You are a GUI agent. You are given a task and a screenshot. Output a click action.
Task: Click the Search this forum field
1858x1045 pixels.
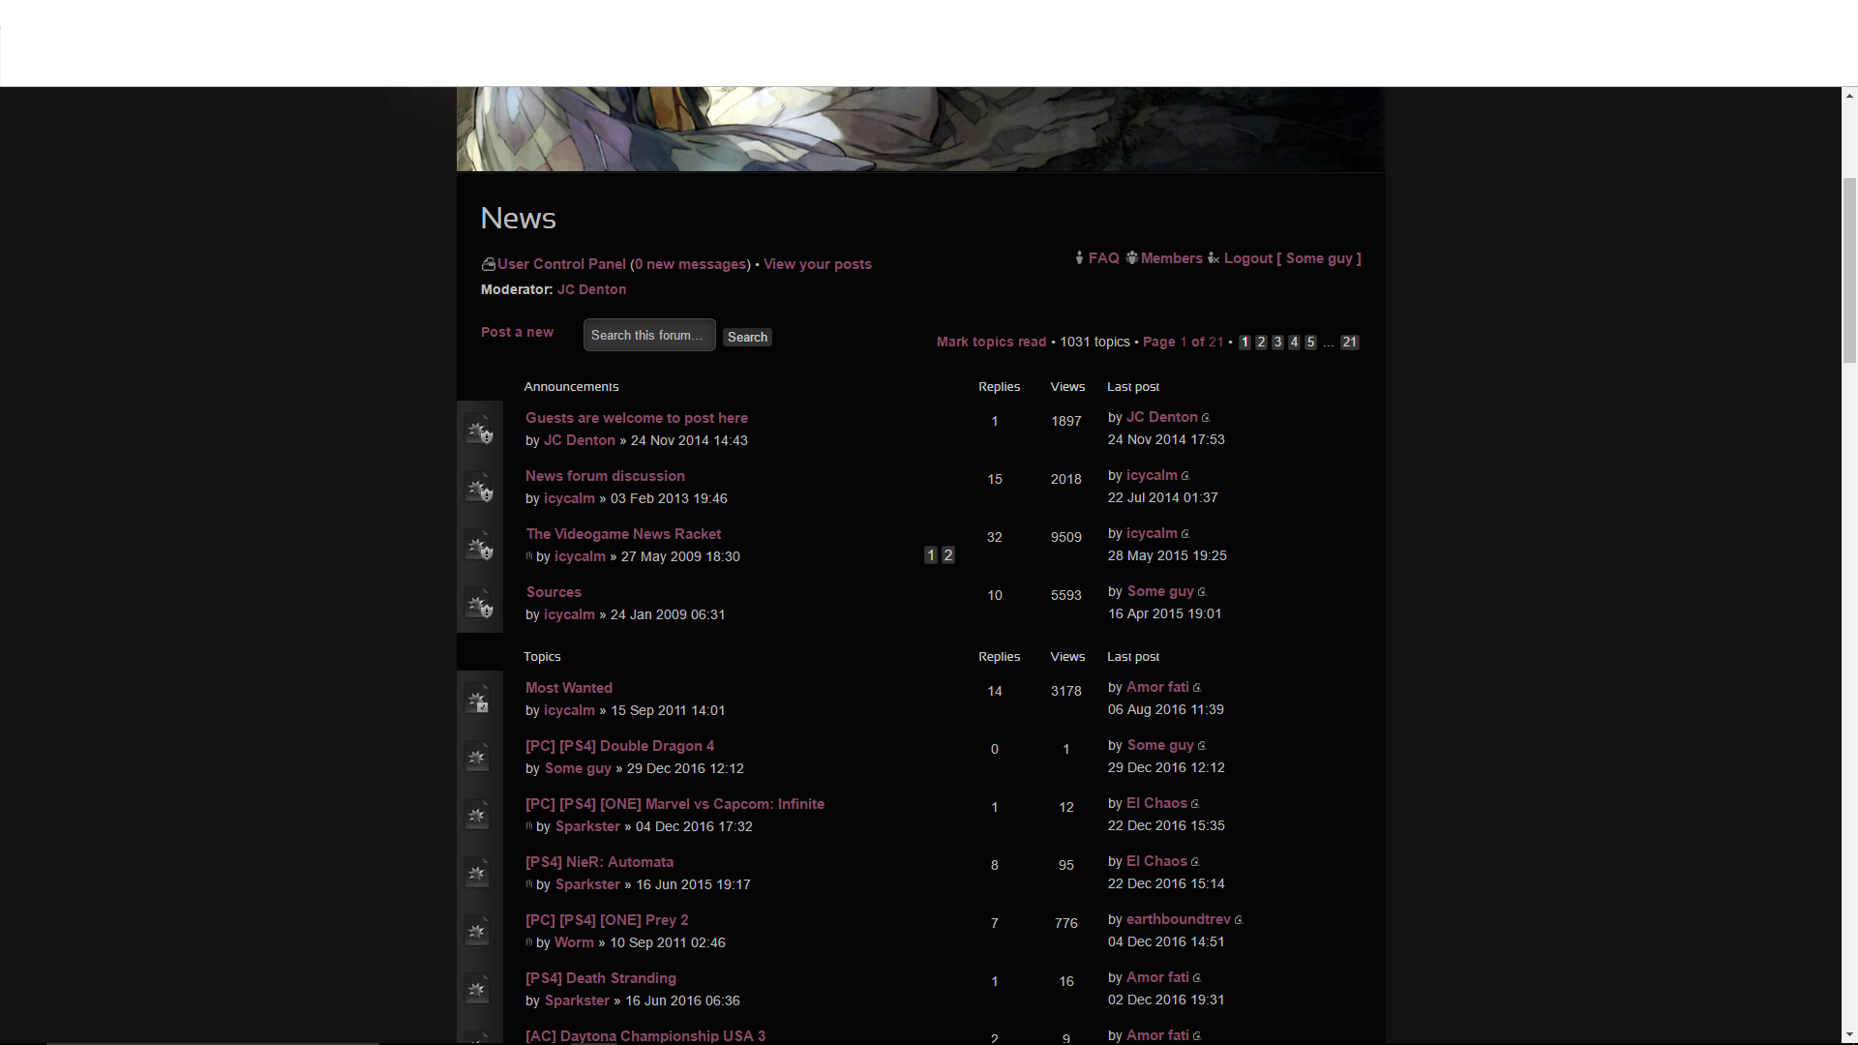click(x=648, y=335)
